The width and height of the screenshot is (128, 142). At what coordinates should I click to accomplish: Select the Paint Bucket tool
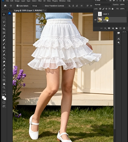4,58
